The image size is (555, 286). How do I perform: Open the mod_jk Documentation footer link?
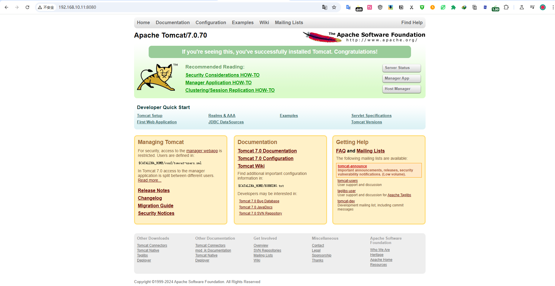coord(213,250)
